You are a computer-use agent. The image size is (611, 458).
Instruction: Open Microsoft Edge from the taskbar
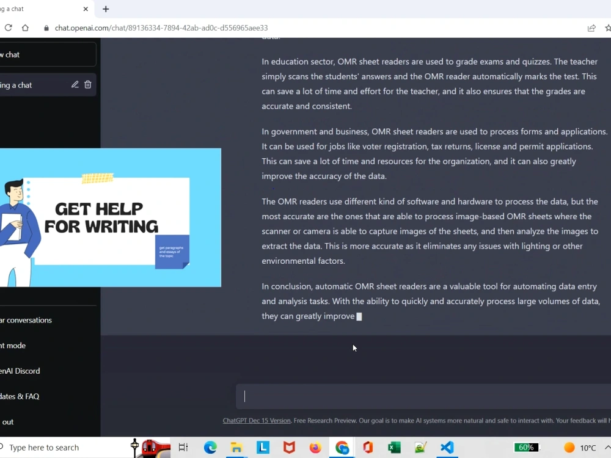click(210, 448)
